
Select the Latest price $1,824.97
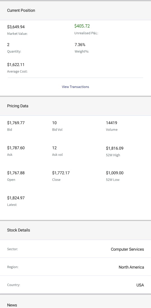[16, 198]
